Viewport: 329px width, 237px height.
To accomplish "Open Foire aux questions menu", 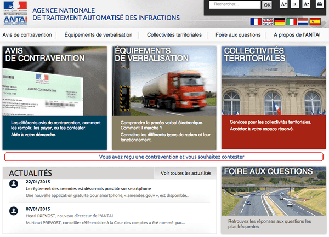I will pyautogui.click(x=238, y=34).
